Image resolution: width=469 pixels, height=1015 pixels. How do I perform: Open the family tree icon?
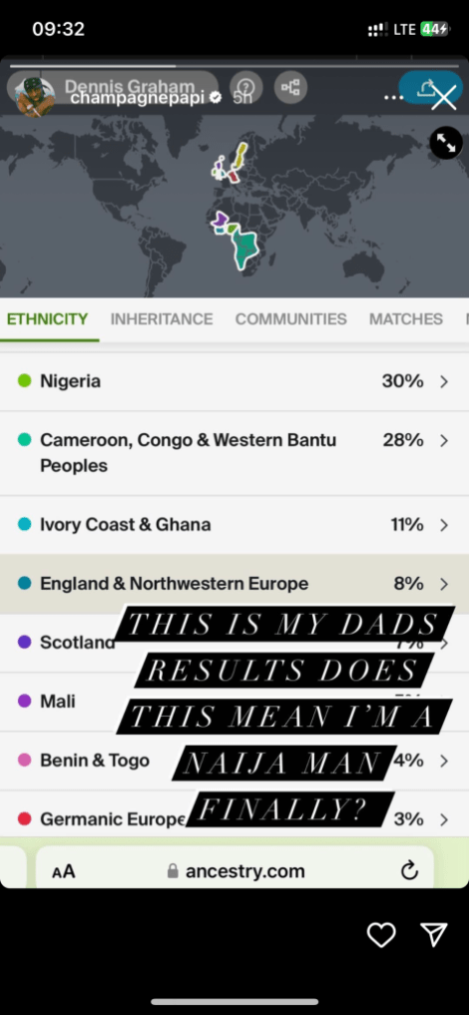pos(290,88)
